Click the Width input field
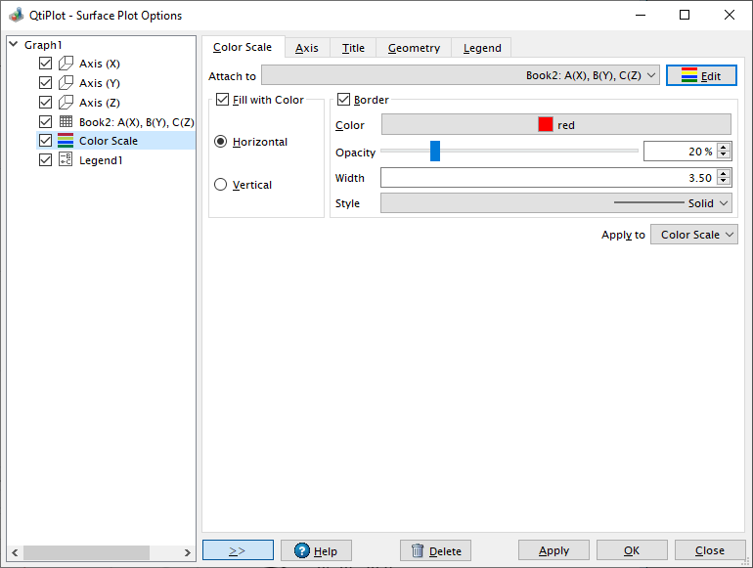This screenshot has height=568, width=753. pyautogui.click(x=548, y=178)
